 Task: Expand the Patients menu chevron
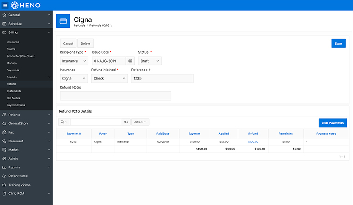(x=49, y=115)
